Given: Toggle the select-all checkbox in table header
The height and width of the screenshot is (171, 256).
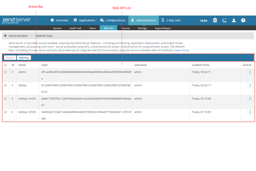Looking at the screenshot, I should [5, 65].
